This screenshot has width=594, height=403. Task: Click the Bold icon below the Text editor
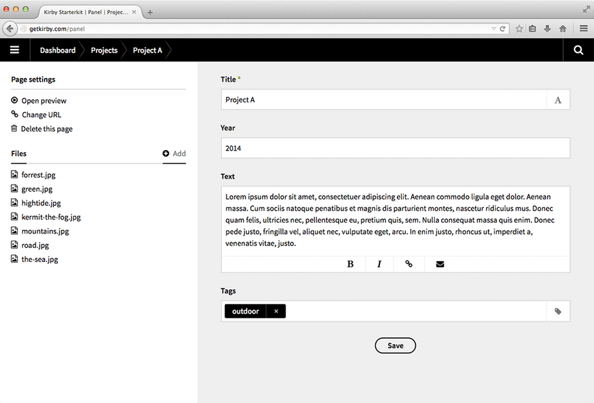click(x=350, y=264)
